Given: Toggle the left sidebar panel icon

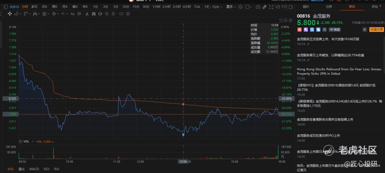Looking at the screenshot, I should (x=6, y=7).
